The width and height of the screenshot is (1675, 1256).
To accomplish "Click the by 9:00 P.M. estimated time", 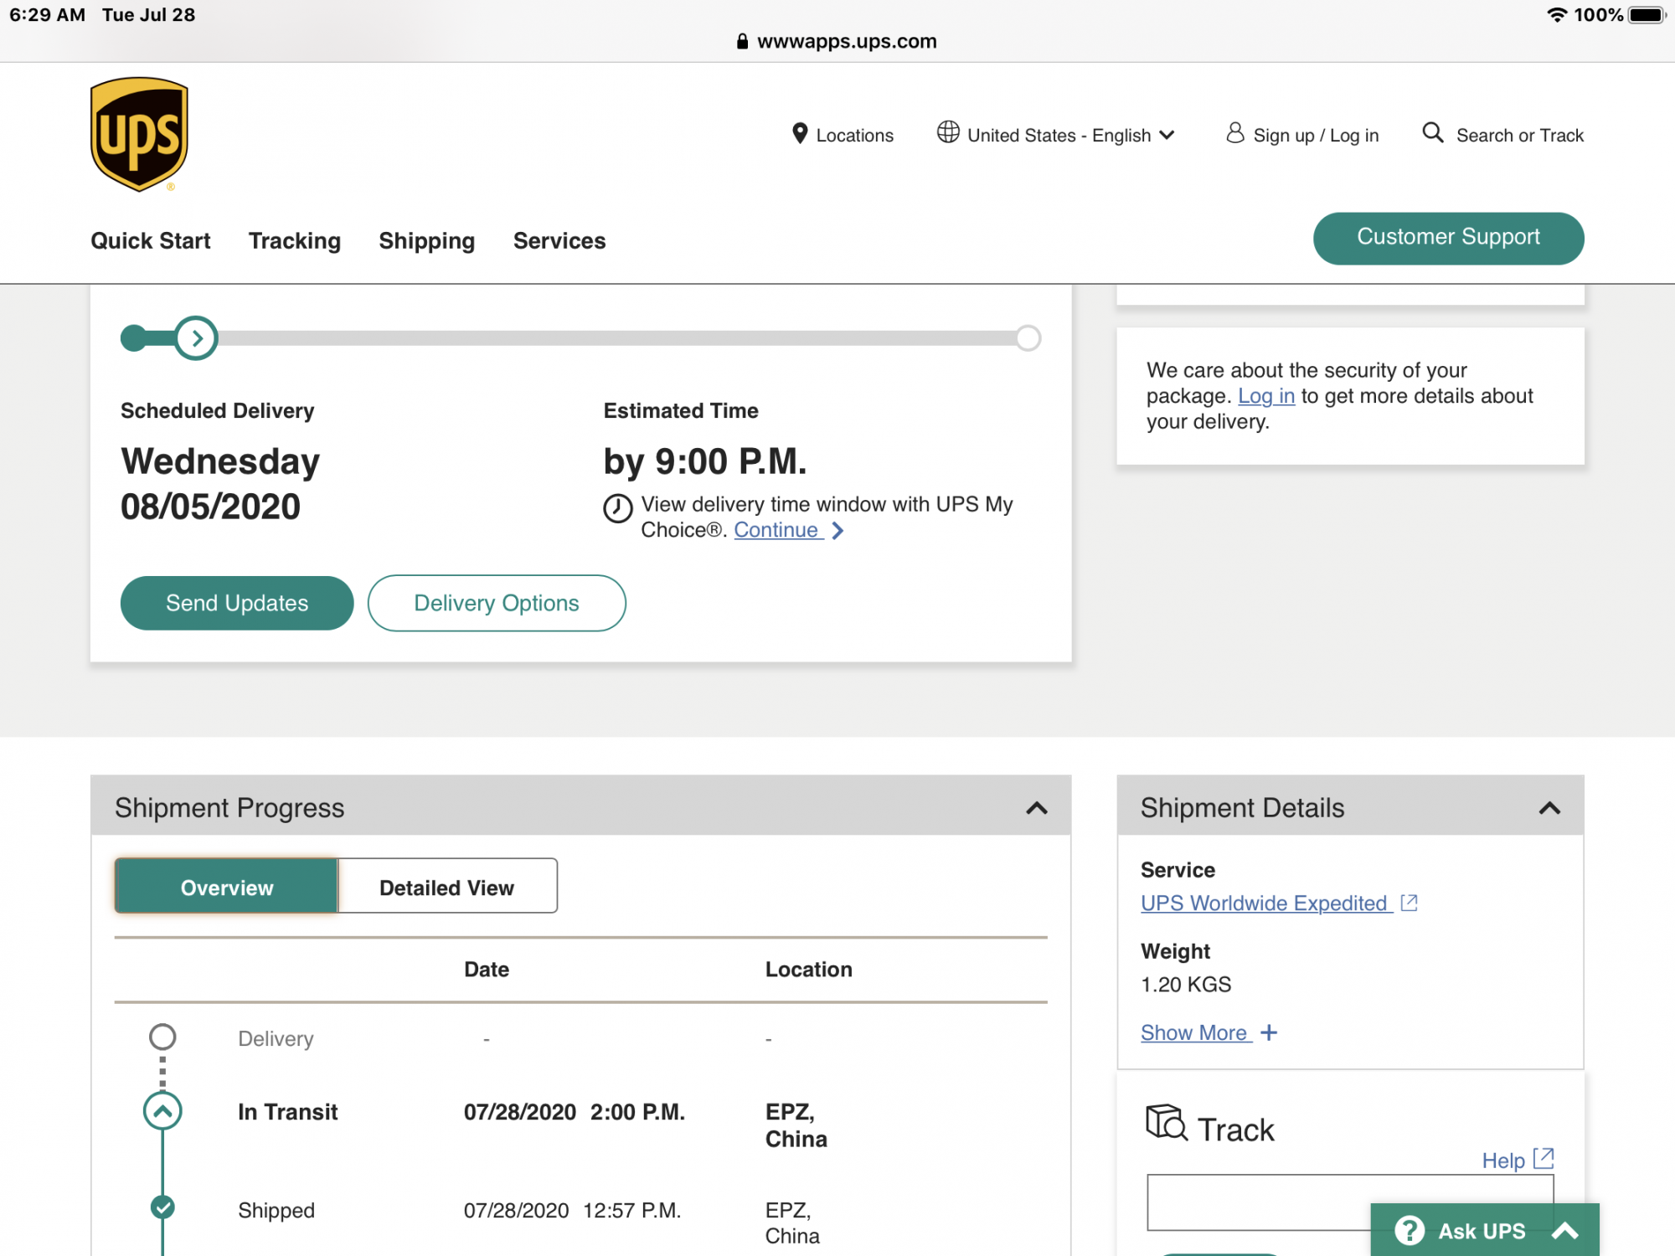I will (705, 461).
